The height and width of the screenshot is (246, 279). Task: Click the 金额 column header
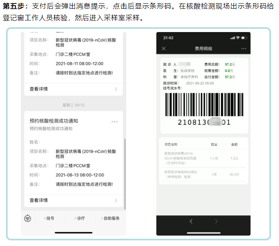[235, 144]
